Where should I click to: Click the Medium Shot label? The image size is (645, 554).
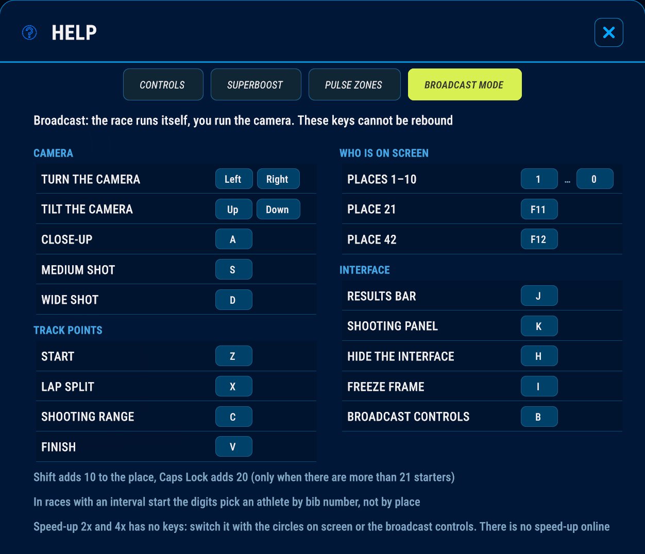(x=78, y=270)
